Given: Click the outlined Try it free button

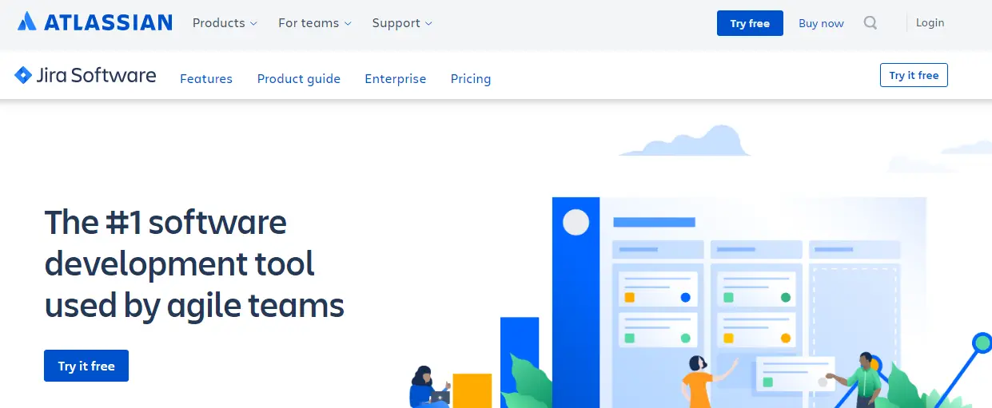Looking at the screenshot, I should click(914, 75).
